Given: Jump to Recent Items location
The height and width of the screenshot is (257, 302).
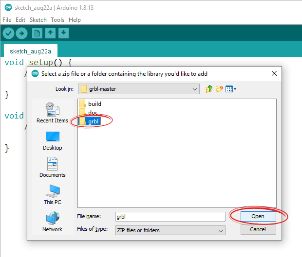Looking at the screenshot, I should click(x=53, y=113).
